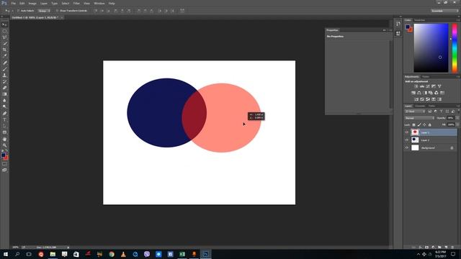Select the Clone Stamp tool
This screenshot has width=461, height=259.
pos(4,75)
